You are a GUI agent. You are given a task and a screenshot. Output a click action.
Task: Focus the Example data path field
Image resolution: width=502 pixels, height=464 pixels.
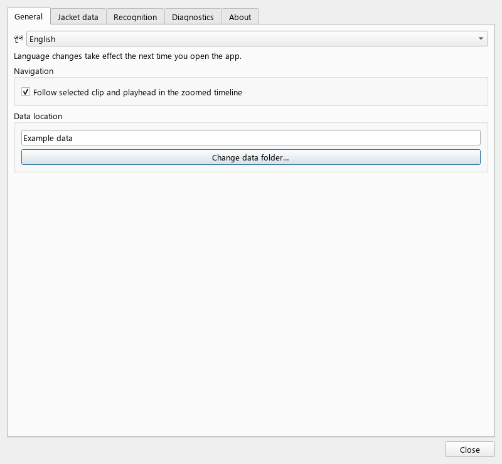pyautogui.click(x=251, y=138)
